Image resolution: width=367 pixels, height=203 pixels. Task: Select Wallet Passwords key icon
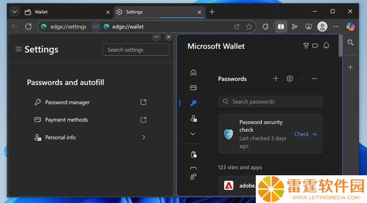coord(194,103)
